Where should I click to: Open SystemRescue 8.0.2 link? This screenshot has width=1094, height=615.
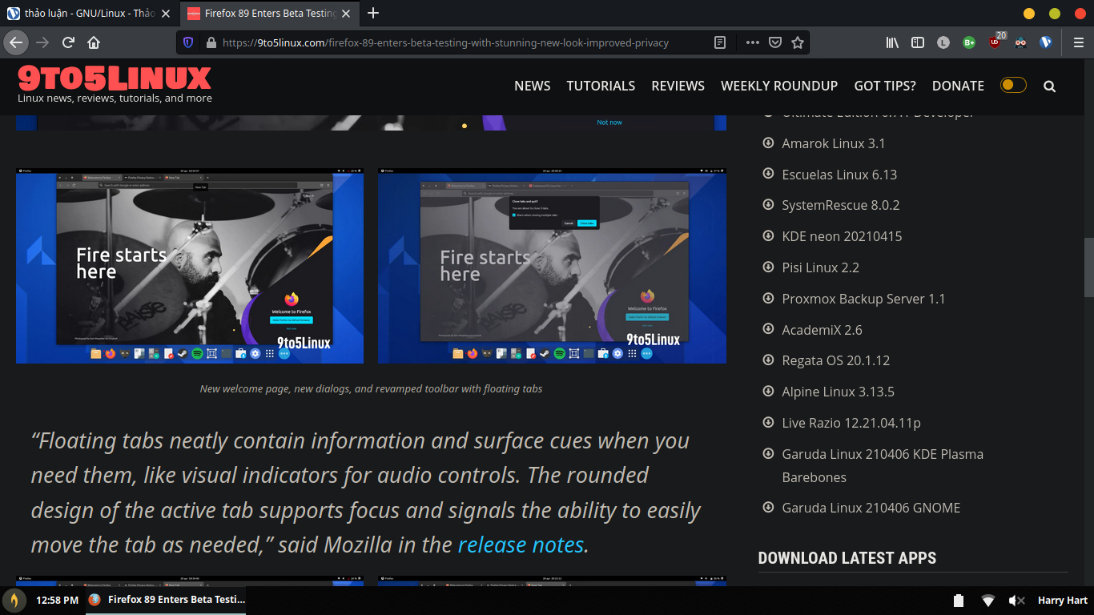tap(841, 205)
